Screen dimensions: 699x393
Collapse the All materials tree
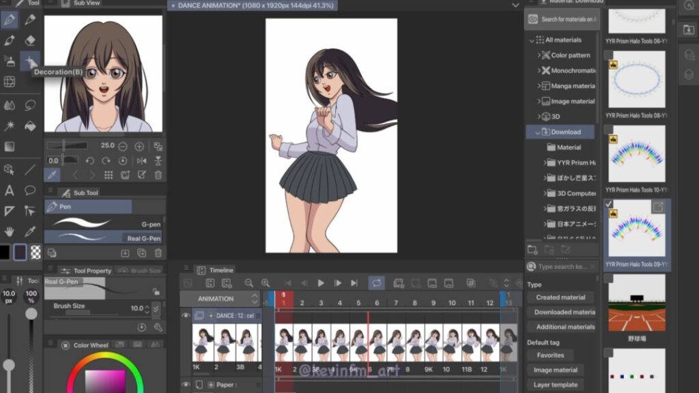coord(531,40)
